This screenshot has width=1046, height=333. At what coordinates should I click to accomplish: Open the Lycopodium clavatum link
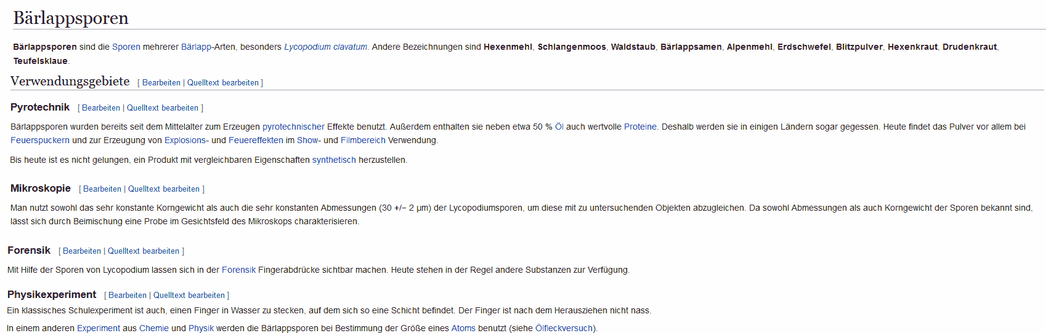click(x=325, y=47)
